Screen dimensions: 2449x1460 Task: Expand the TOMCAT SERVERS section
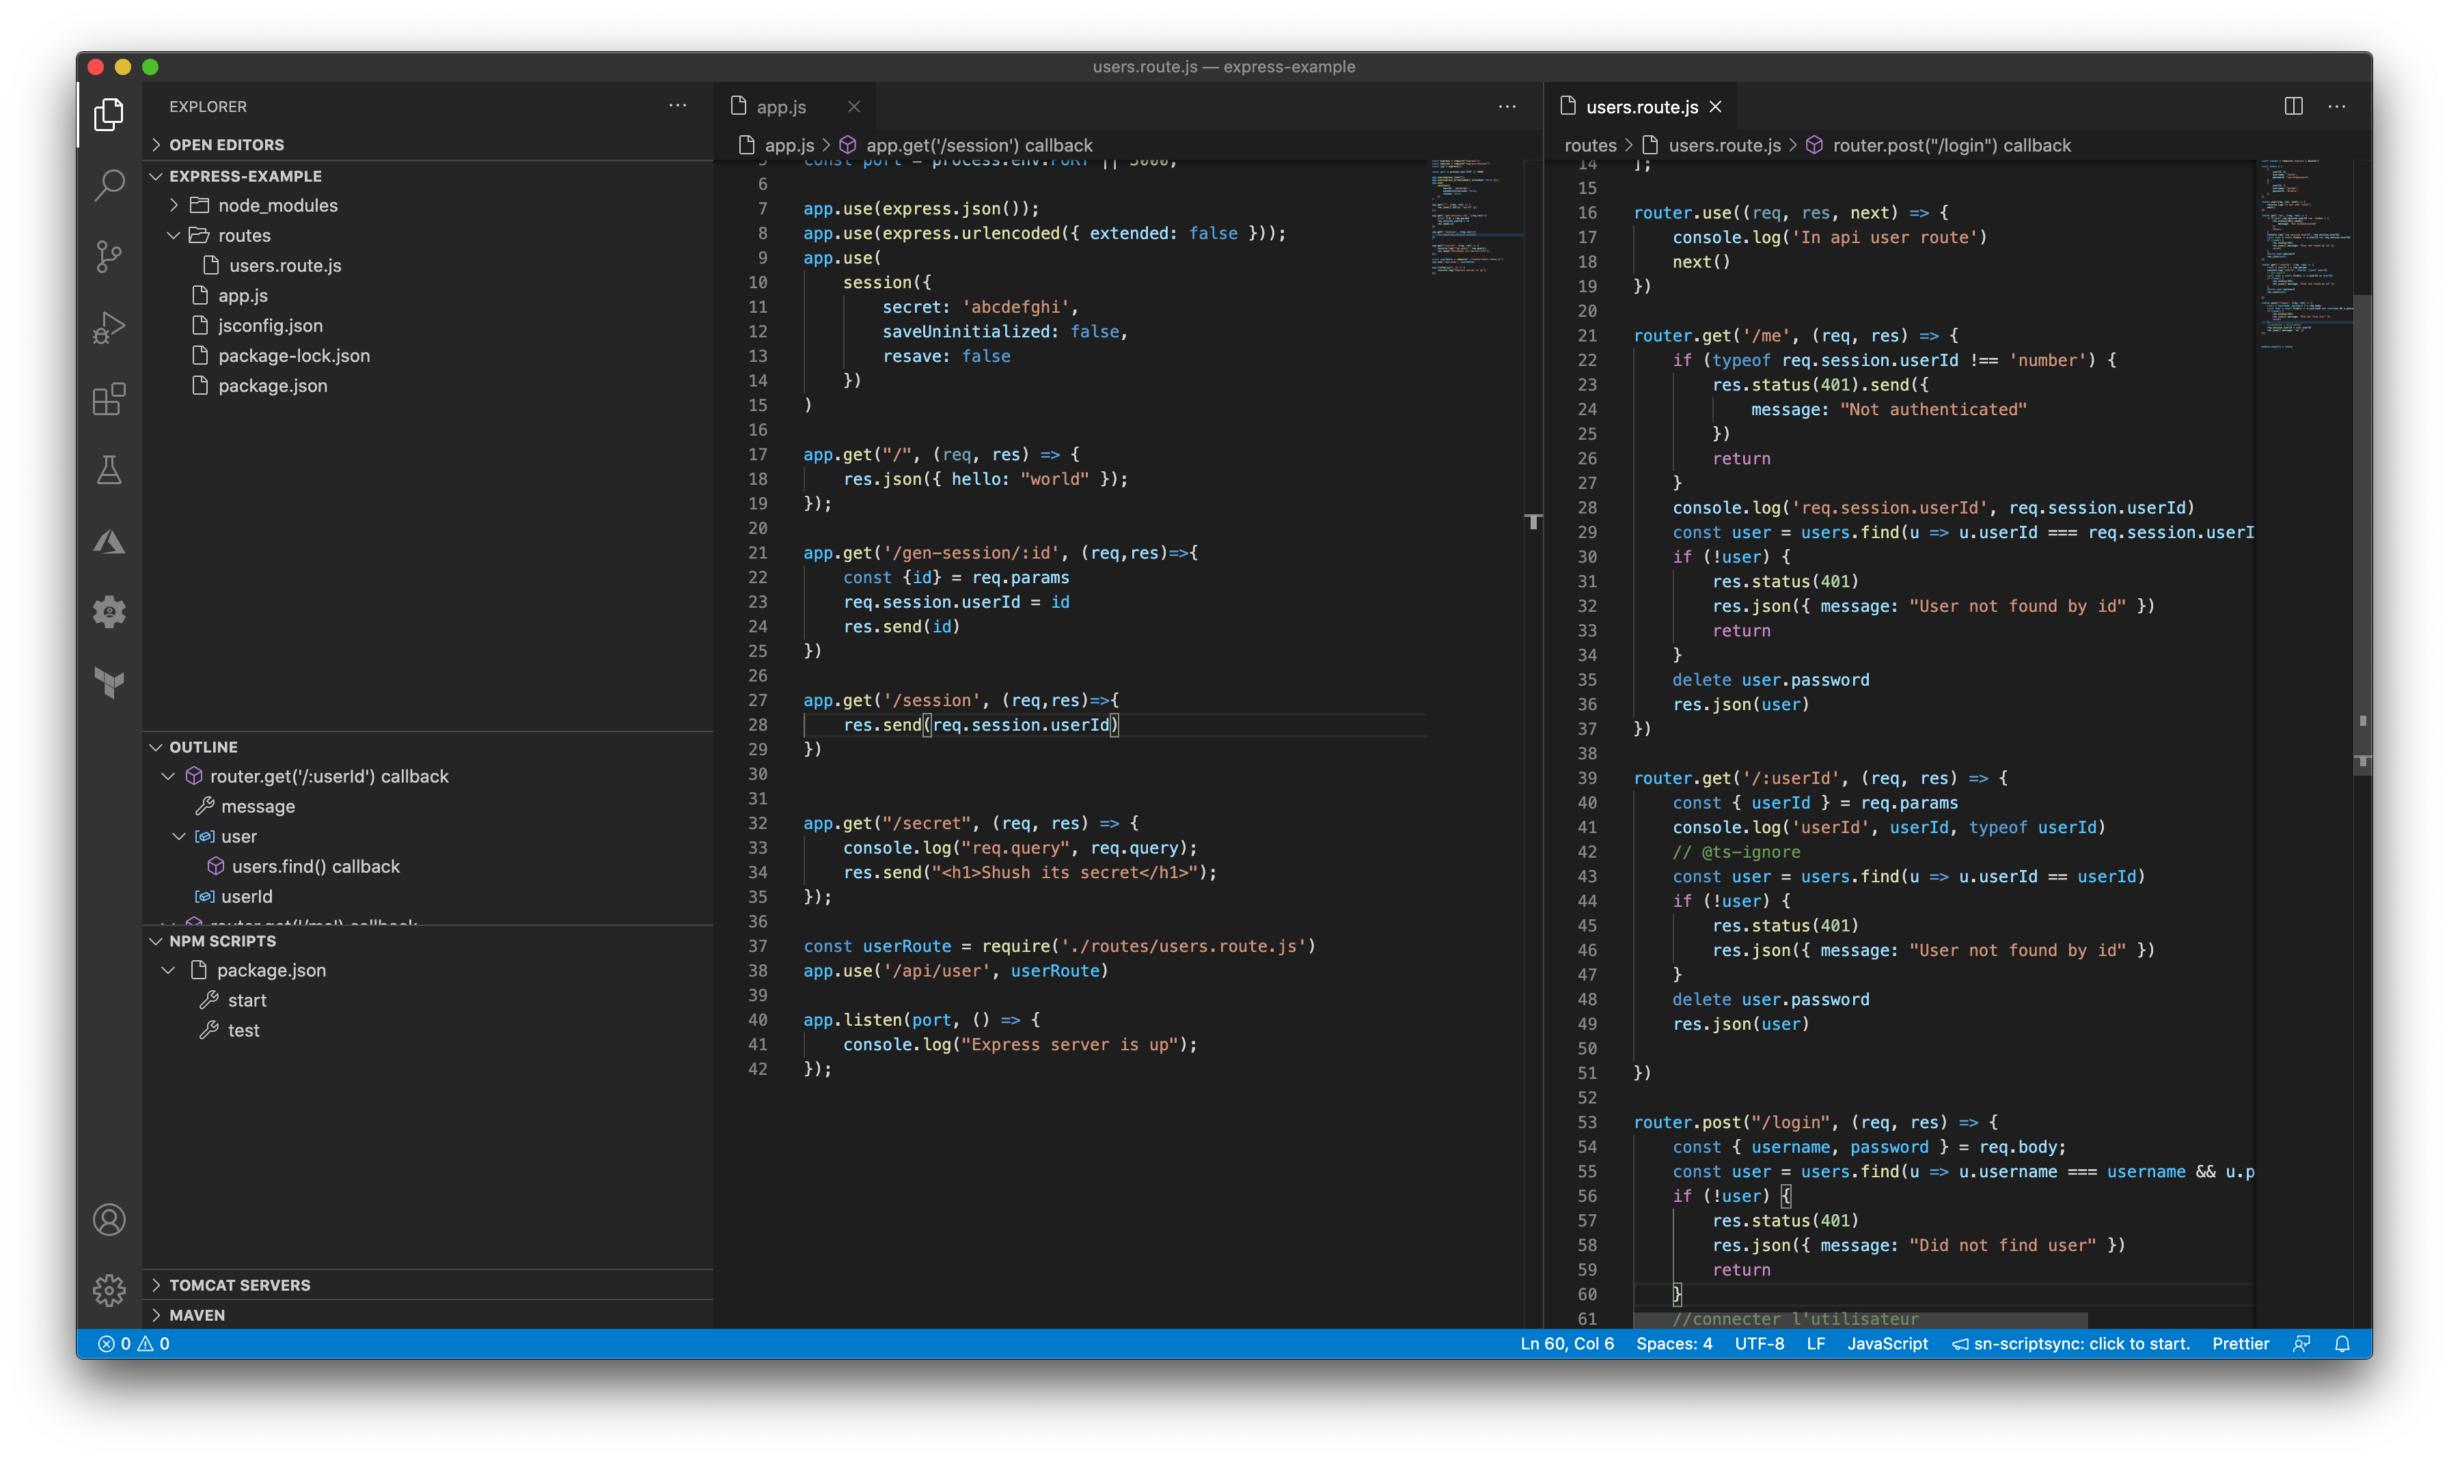click(x=241, y=1285)
